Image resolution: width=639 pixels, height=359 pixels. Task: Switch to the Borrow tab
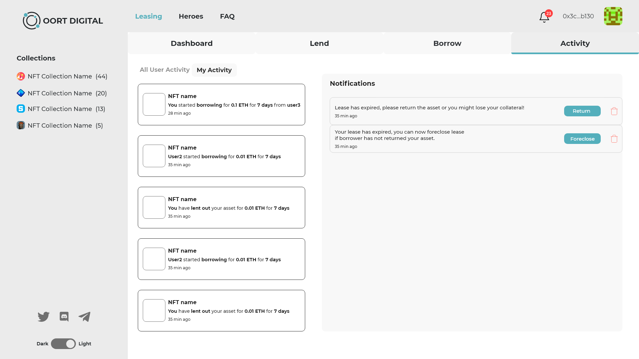pyautogui.click(x=447, y=43)
